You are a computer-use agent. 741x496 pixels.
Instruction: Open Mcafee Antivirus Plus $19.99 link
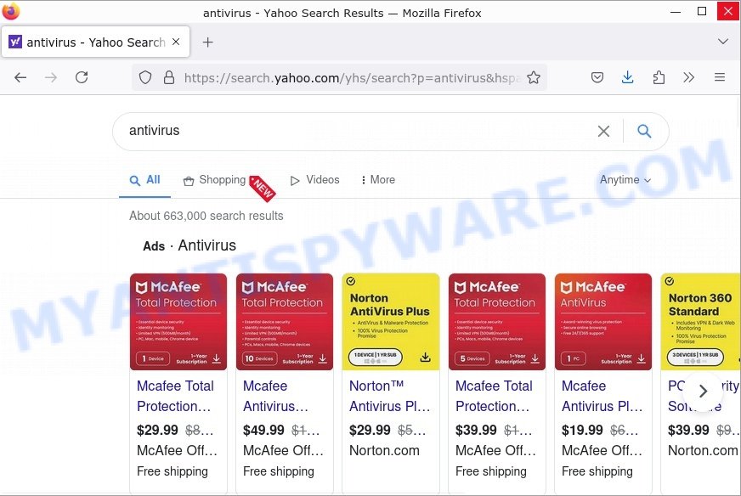click(602, 396)
